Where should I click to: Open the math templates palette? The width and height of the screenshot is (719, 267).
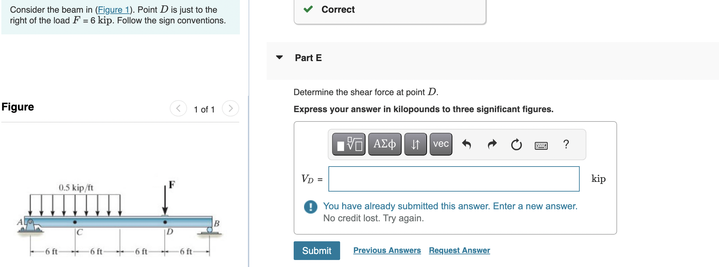348,144
